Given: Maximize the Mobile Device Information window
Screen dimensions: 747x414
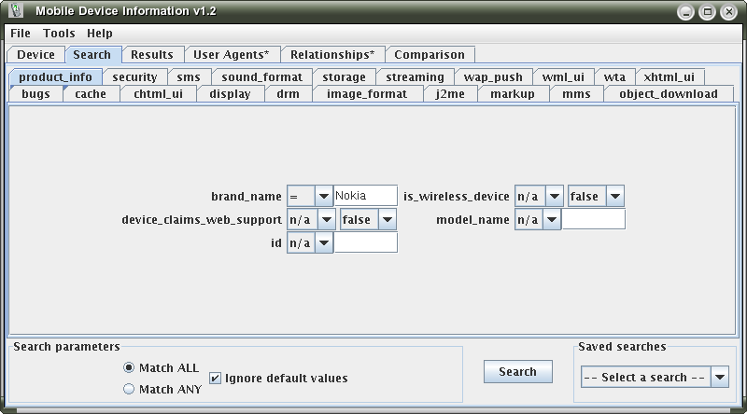Looking at the screenshot, I should pos(708,11).
